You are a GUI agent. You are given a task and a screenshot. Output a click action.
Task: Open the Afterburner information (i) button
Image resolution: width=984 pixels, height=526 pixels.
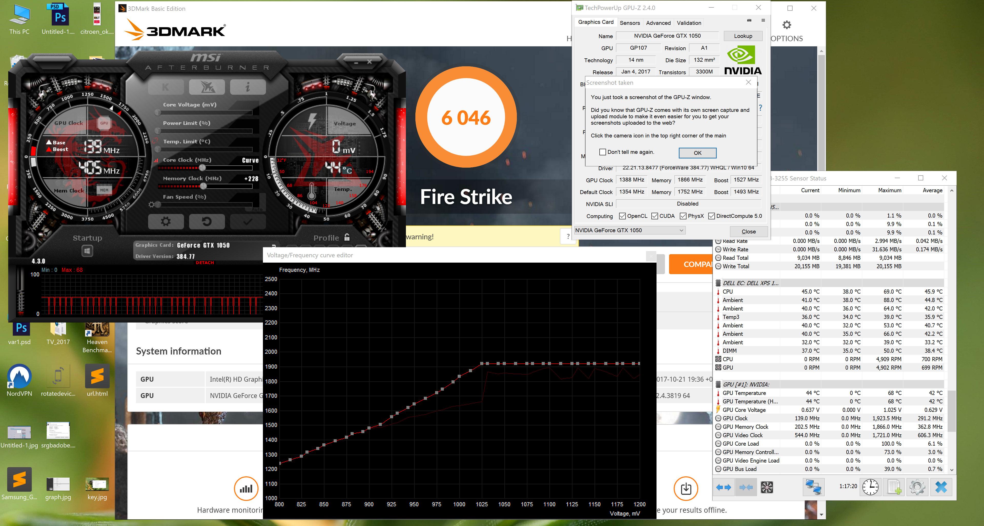pos(248,87)
